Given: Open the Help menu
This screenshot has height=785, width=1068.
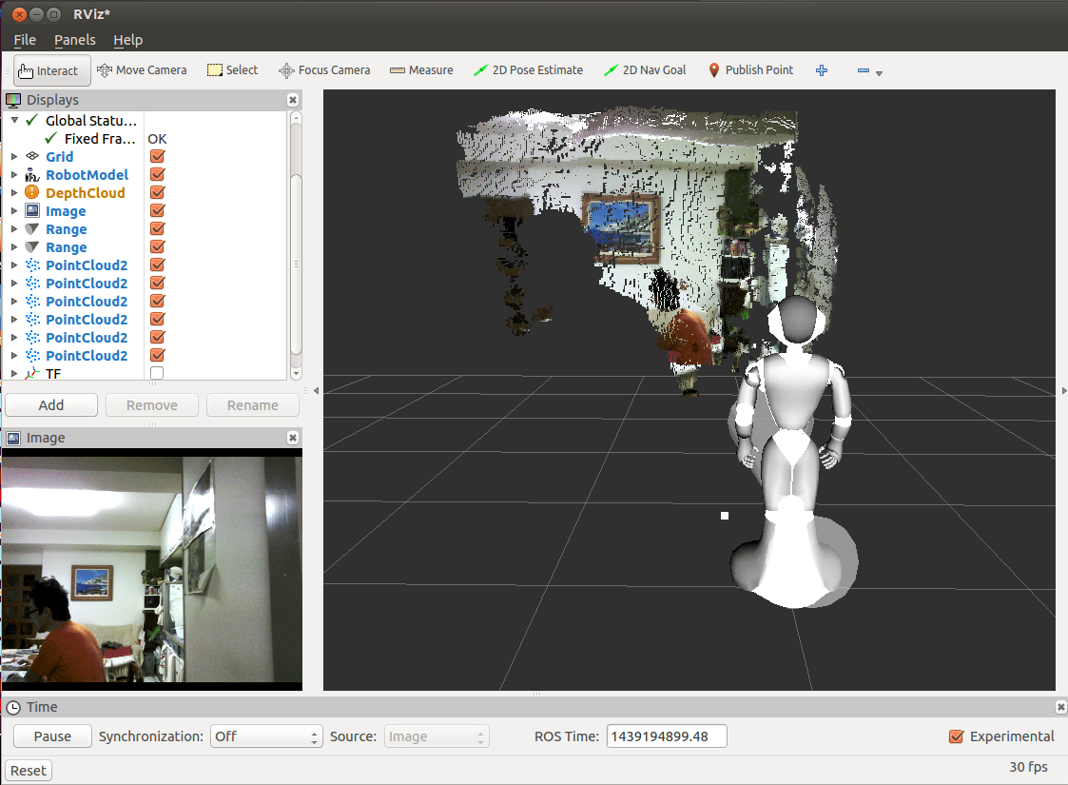Looking at the screenshot, I should click(128, 40).
